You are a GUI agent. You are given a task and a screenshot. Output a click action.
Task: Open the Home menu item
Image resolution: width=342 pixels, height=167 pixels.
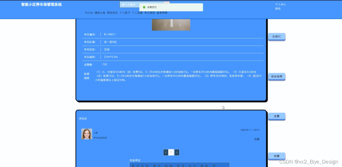pos(89,13)
